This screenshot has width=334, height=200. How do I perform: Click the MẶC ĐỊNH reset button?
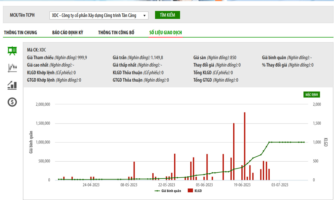click(311, 95)
